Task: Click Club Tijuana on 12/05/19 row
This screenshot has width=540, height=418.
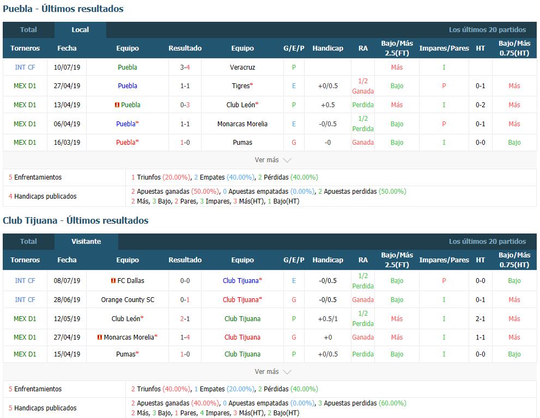Action: pyautogui.click(x=242, y=319)
